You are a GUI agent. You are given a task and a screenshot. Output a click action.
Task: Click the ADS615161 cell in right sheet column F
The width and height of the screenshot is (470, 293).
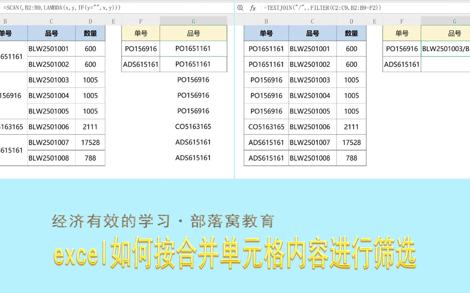click(402, 65)
